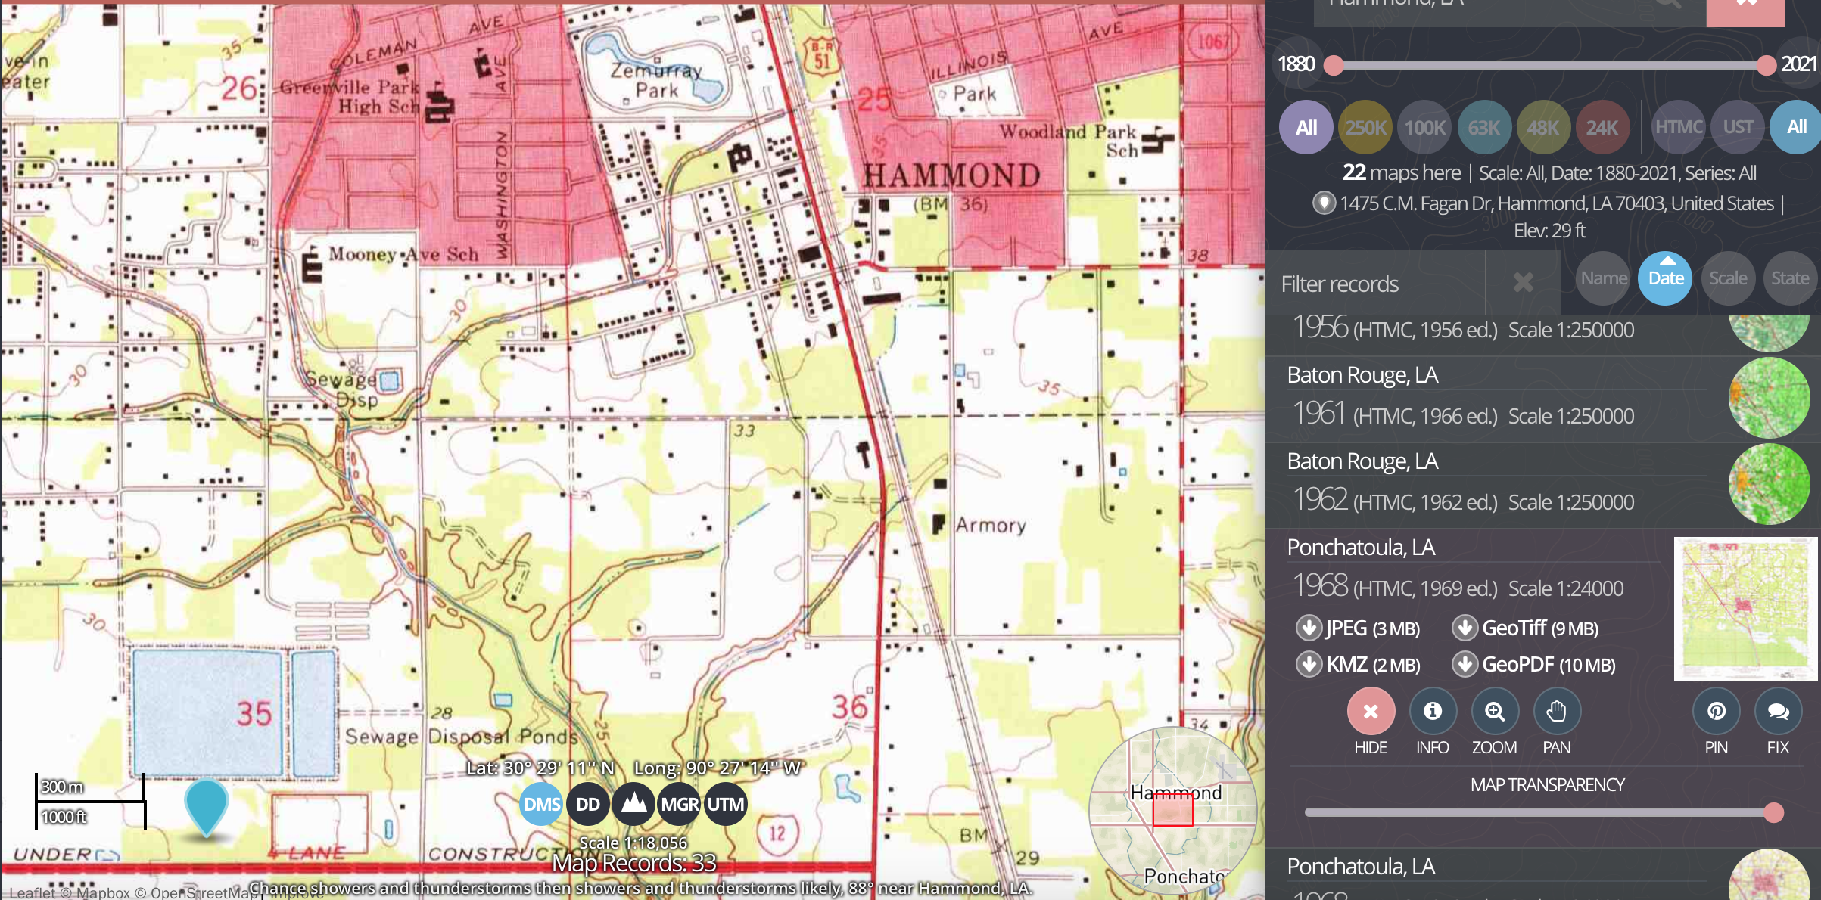Switch coordinates to UTM format
The image size is (1821, 900).
(724, 804)
